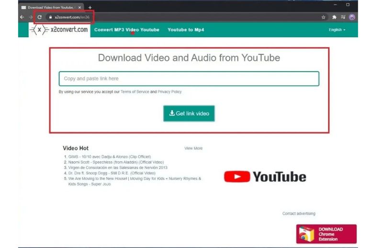Open the Privacy Policy link

pyautogui.click(x=169, y=92)
